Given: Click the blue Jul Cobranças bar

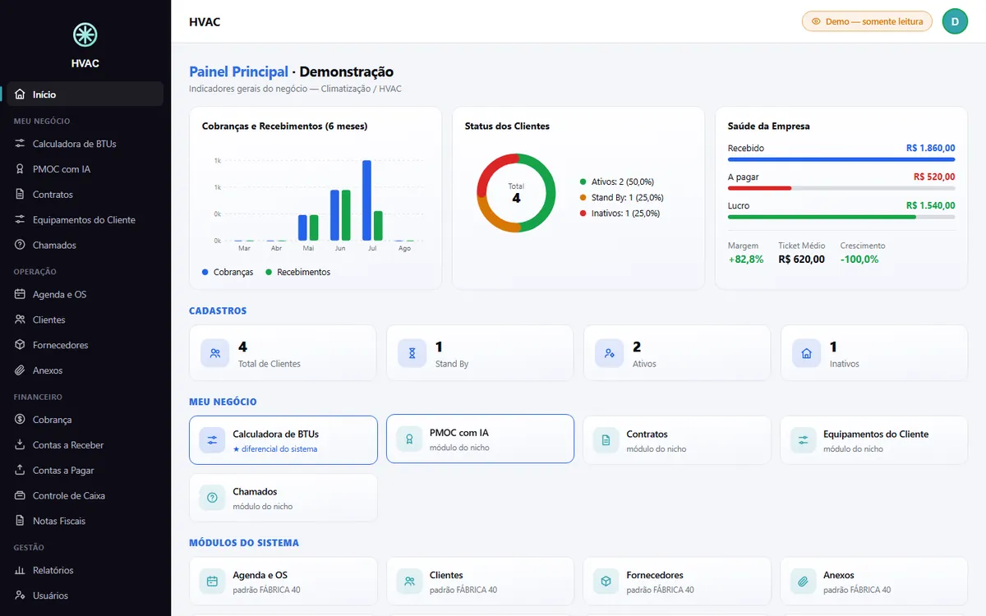Looking at the screenshot, I should pyautogui.click(x=366, y=200).
